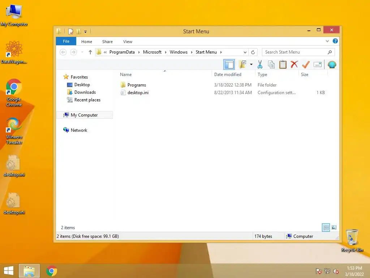Launch Chrome from the taskbar
Viewport: 370px width, 278px height.
pyautogui.click(x=51, y=271)
